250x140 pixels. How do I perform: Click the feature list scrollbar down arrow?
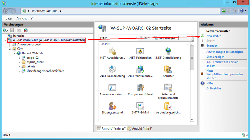point(192,120)
